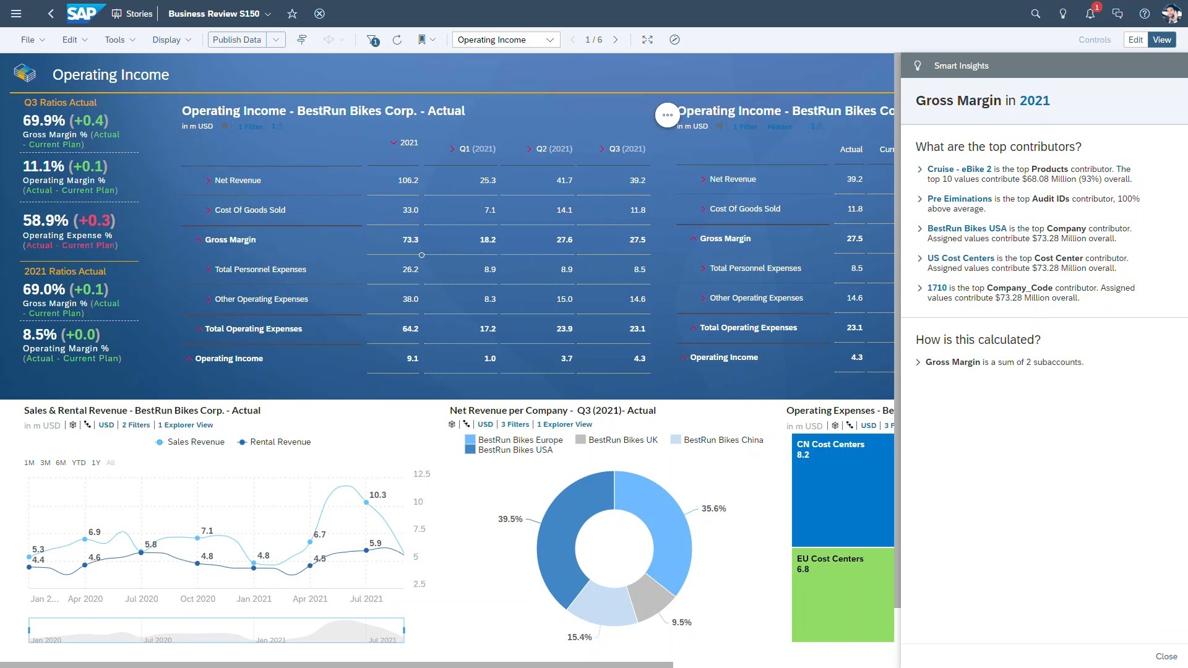The width and height of the screenshot is (1188, 668).
Task: Select the 1Y time range
Action: pyautogui.click(x=96, y=463)
